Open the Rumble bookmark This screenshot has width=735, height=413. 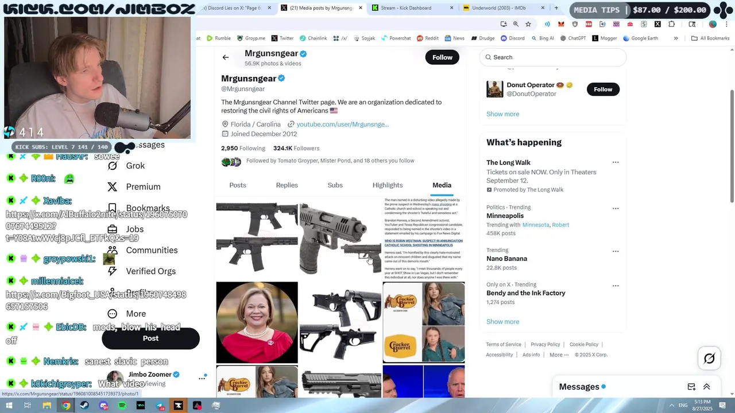(x=218, y=38)
